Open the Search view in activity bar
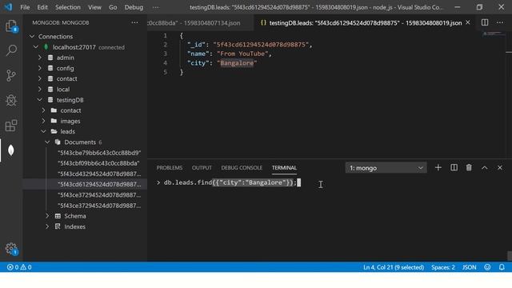This screenshot has height=288, width=512. 11,50
